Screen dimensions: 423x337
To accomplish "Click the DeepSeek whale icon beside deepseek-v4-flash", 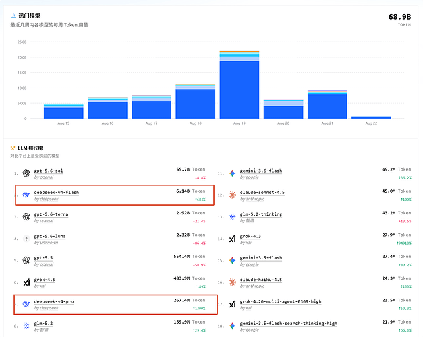I will [x=26, y=195].
